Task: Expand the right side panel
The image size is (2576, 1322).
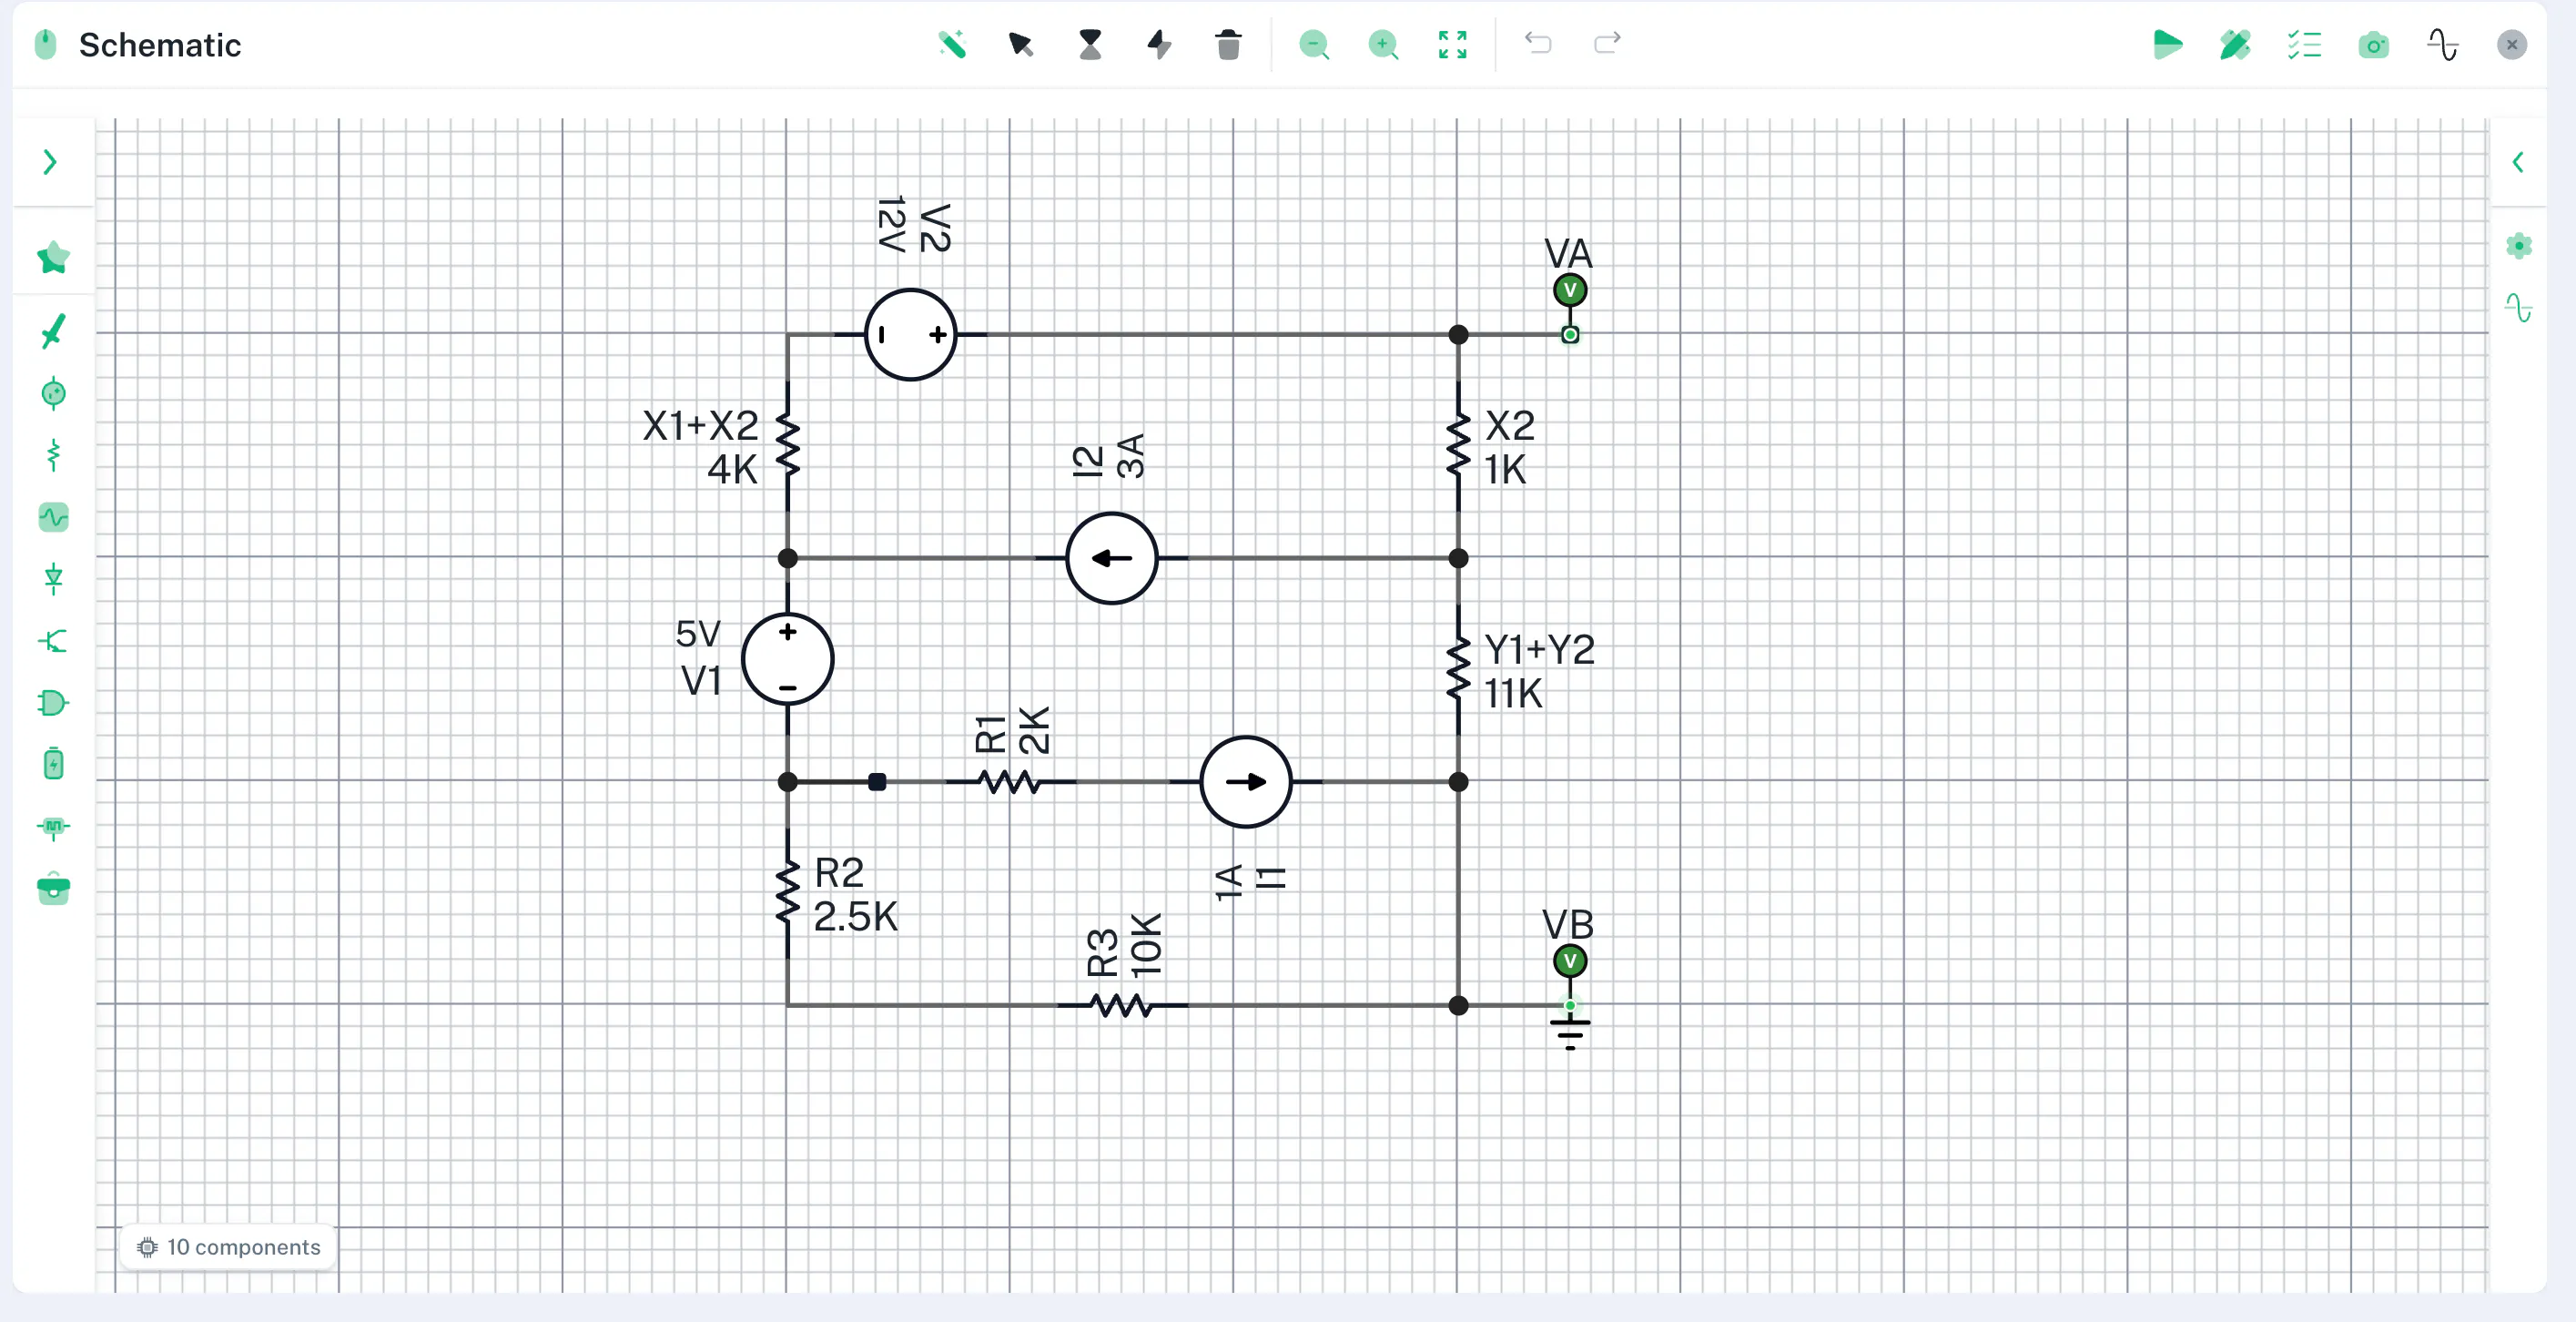Action: click(2518, 162)
